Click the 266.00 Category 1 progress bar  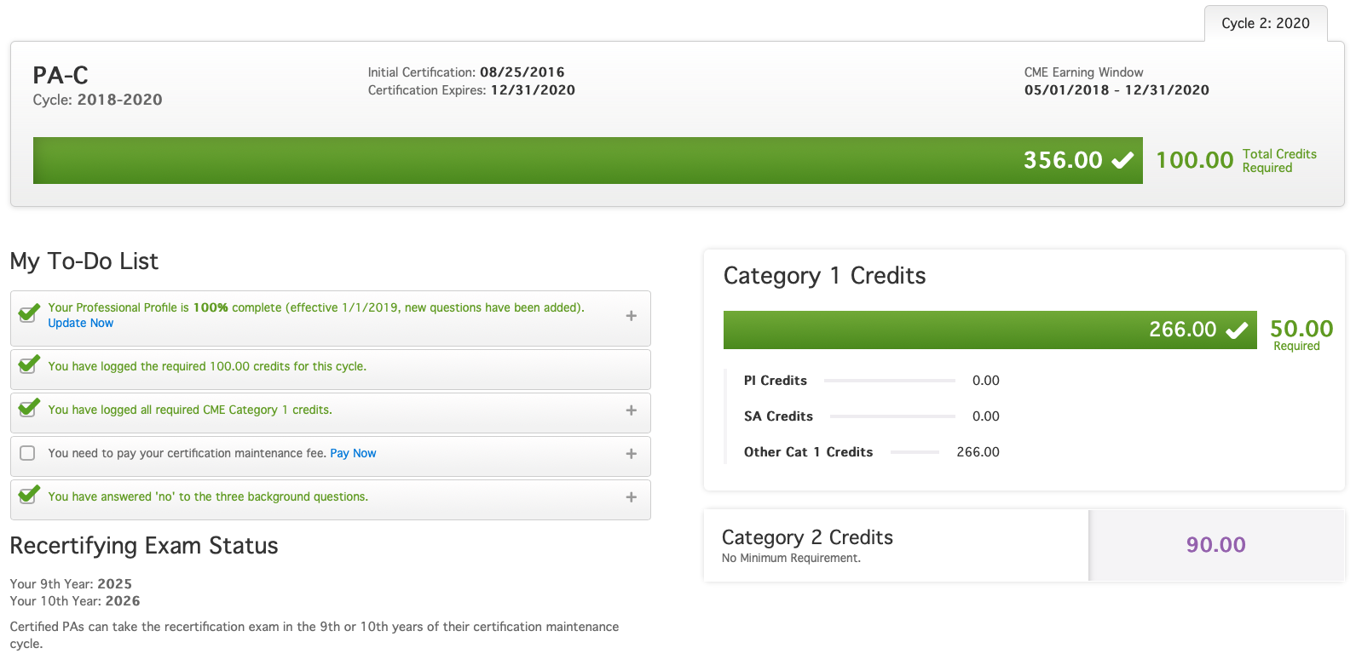pos(990,330)
